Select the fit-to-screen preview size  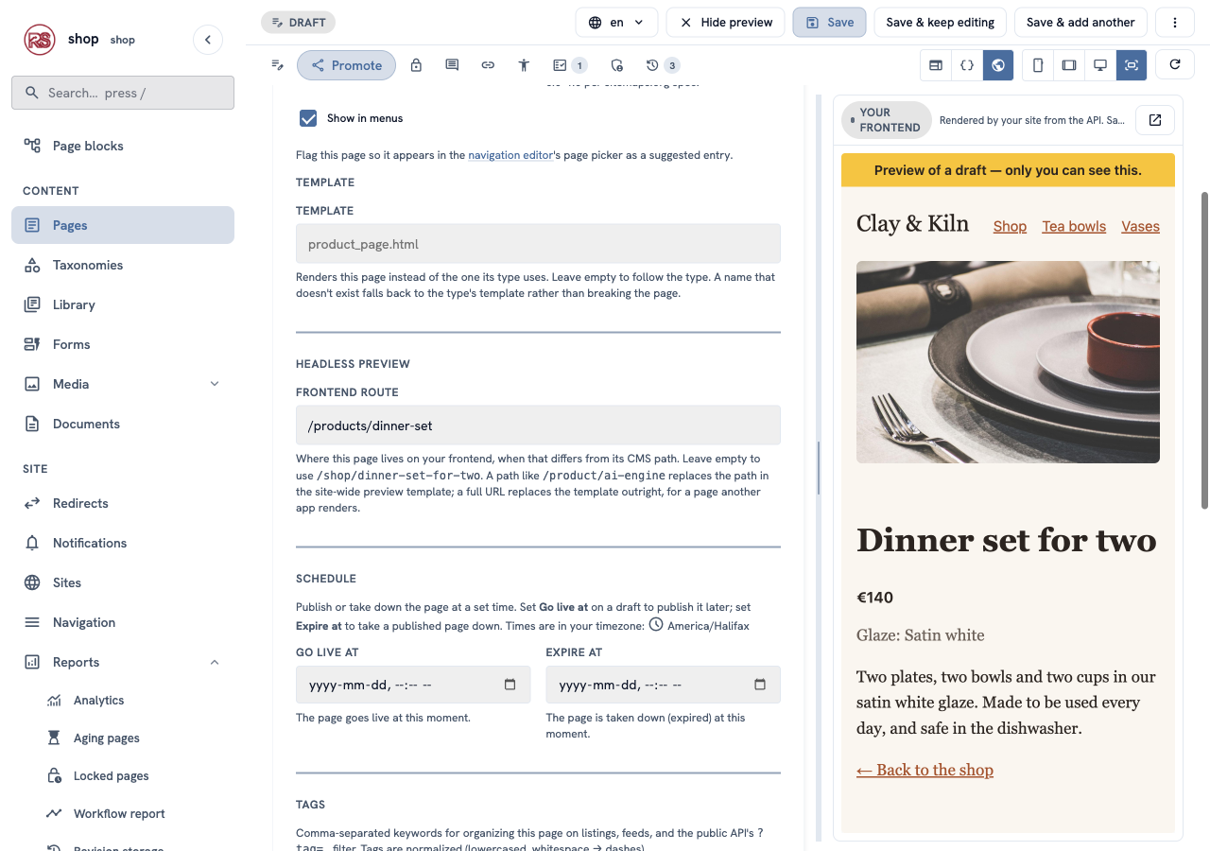(1132, 65)
